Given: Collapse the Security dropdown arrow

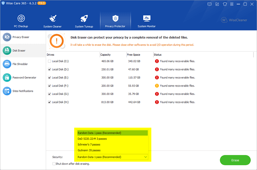Looking at the screenshot, I should pos(146,157).
